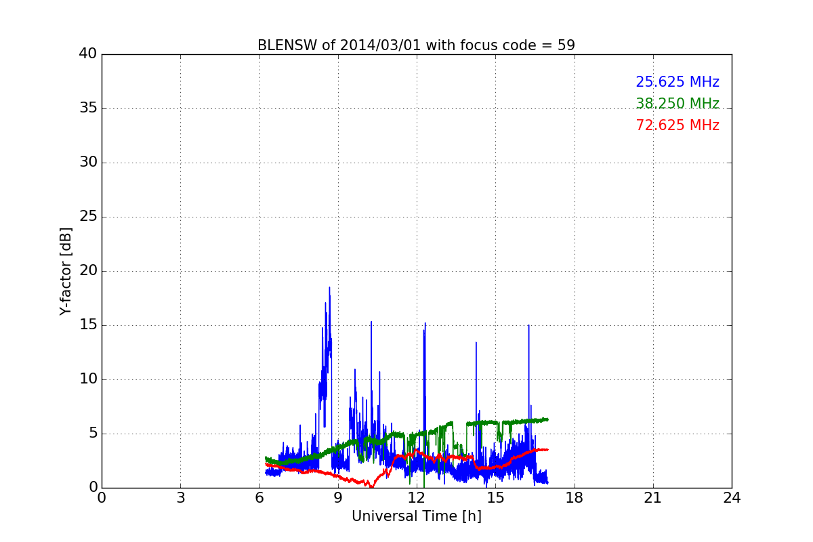Click the x-axis tick label '24'

[x=732, y=497]
